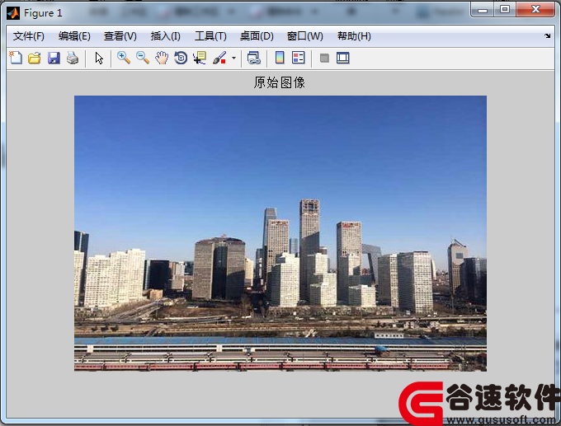The width and height of the screenshot is (561, 426).
Task: Choose the Data Cursor tool
Action: (x=200, y=58)
